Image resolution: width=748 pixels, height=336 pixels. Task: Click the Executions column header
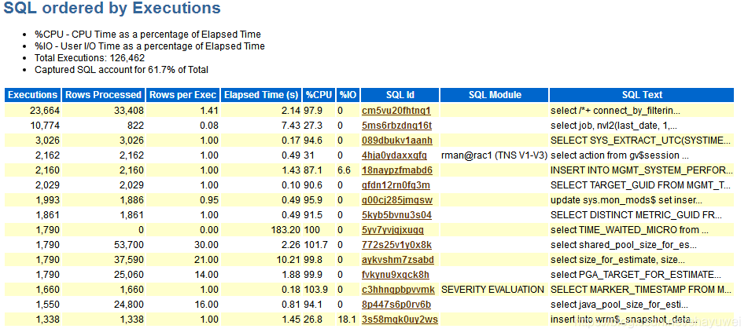coord(33,95)
